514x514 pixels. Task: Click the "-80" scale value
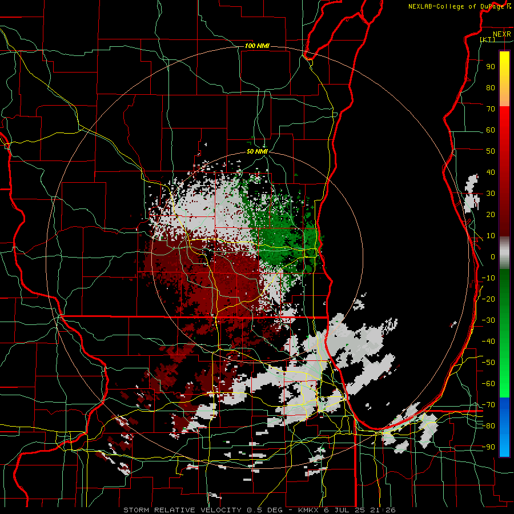tap(488, 426)
